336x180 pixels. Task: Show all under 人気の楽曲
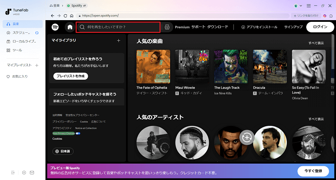click(316, 43)
